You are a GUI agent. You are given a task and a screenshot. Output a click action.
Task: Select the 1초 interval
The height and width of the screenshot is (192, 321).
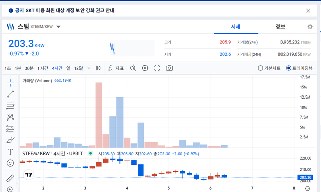point(8,68)
